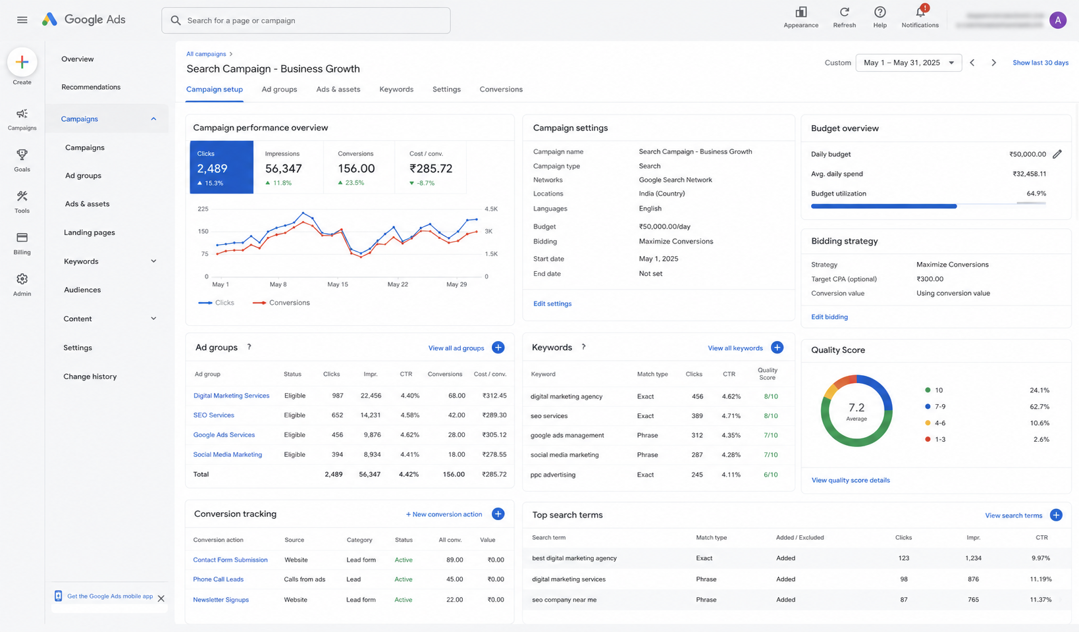
Task: Switch to Conversions tab
Action: [501, 90]
